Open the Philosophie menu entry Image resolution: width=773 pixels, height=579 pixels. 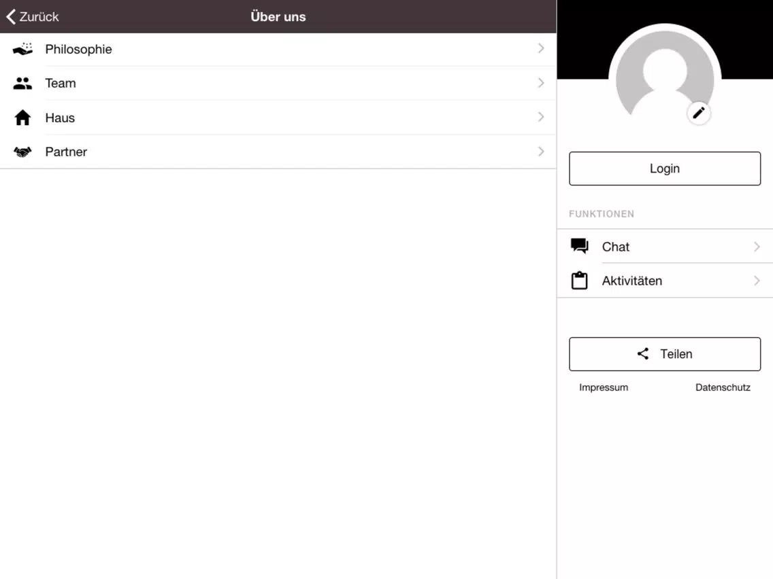tap(278, 49)
